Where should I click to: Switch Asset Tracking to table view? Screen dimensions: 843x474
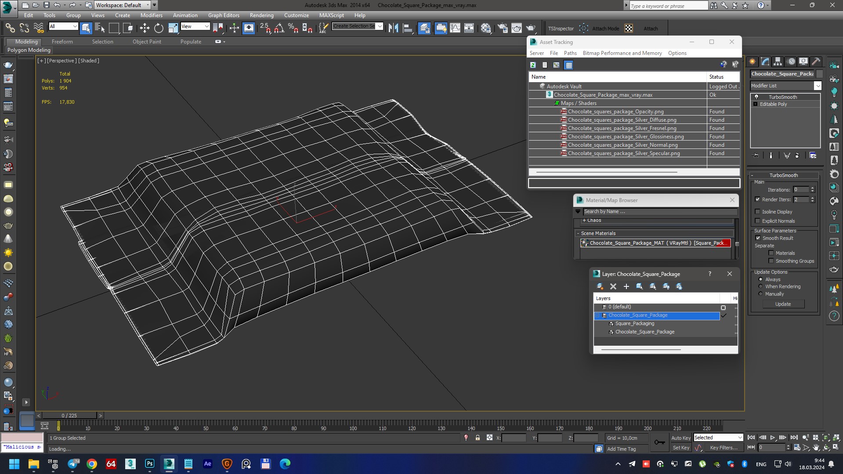tap(569, 65)
